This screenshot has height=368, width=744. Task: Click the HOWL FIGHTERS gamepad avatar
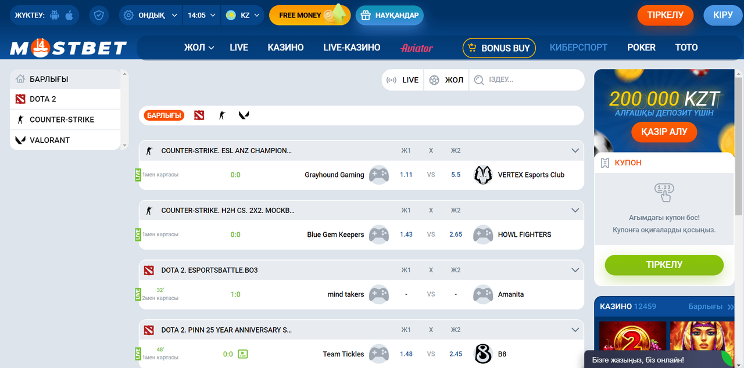(x=483, y=234)
